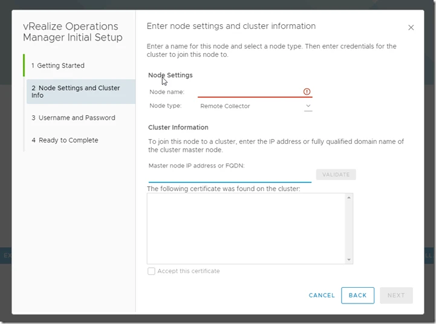Click certificate box scroll down arrow

click(x=349, y=260)
